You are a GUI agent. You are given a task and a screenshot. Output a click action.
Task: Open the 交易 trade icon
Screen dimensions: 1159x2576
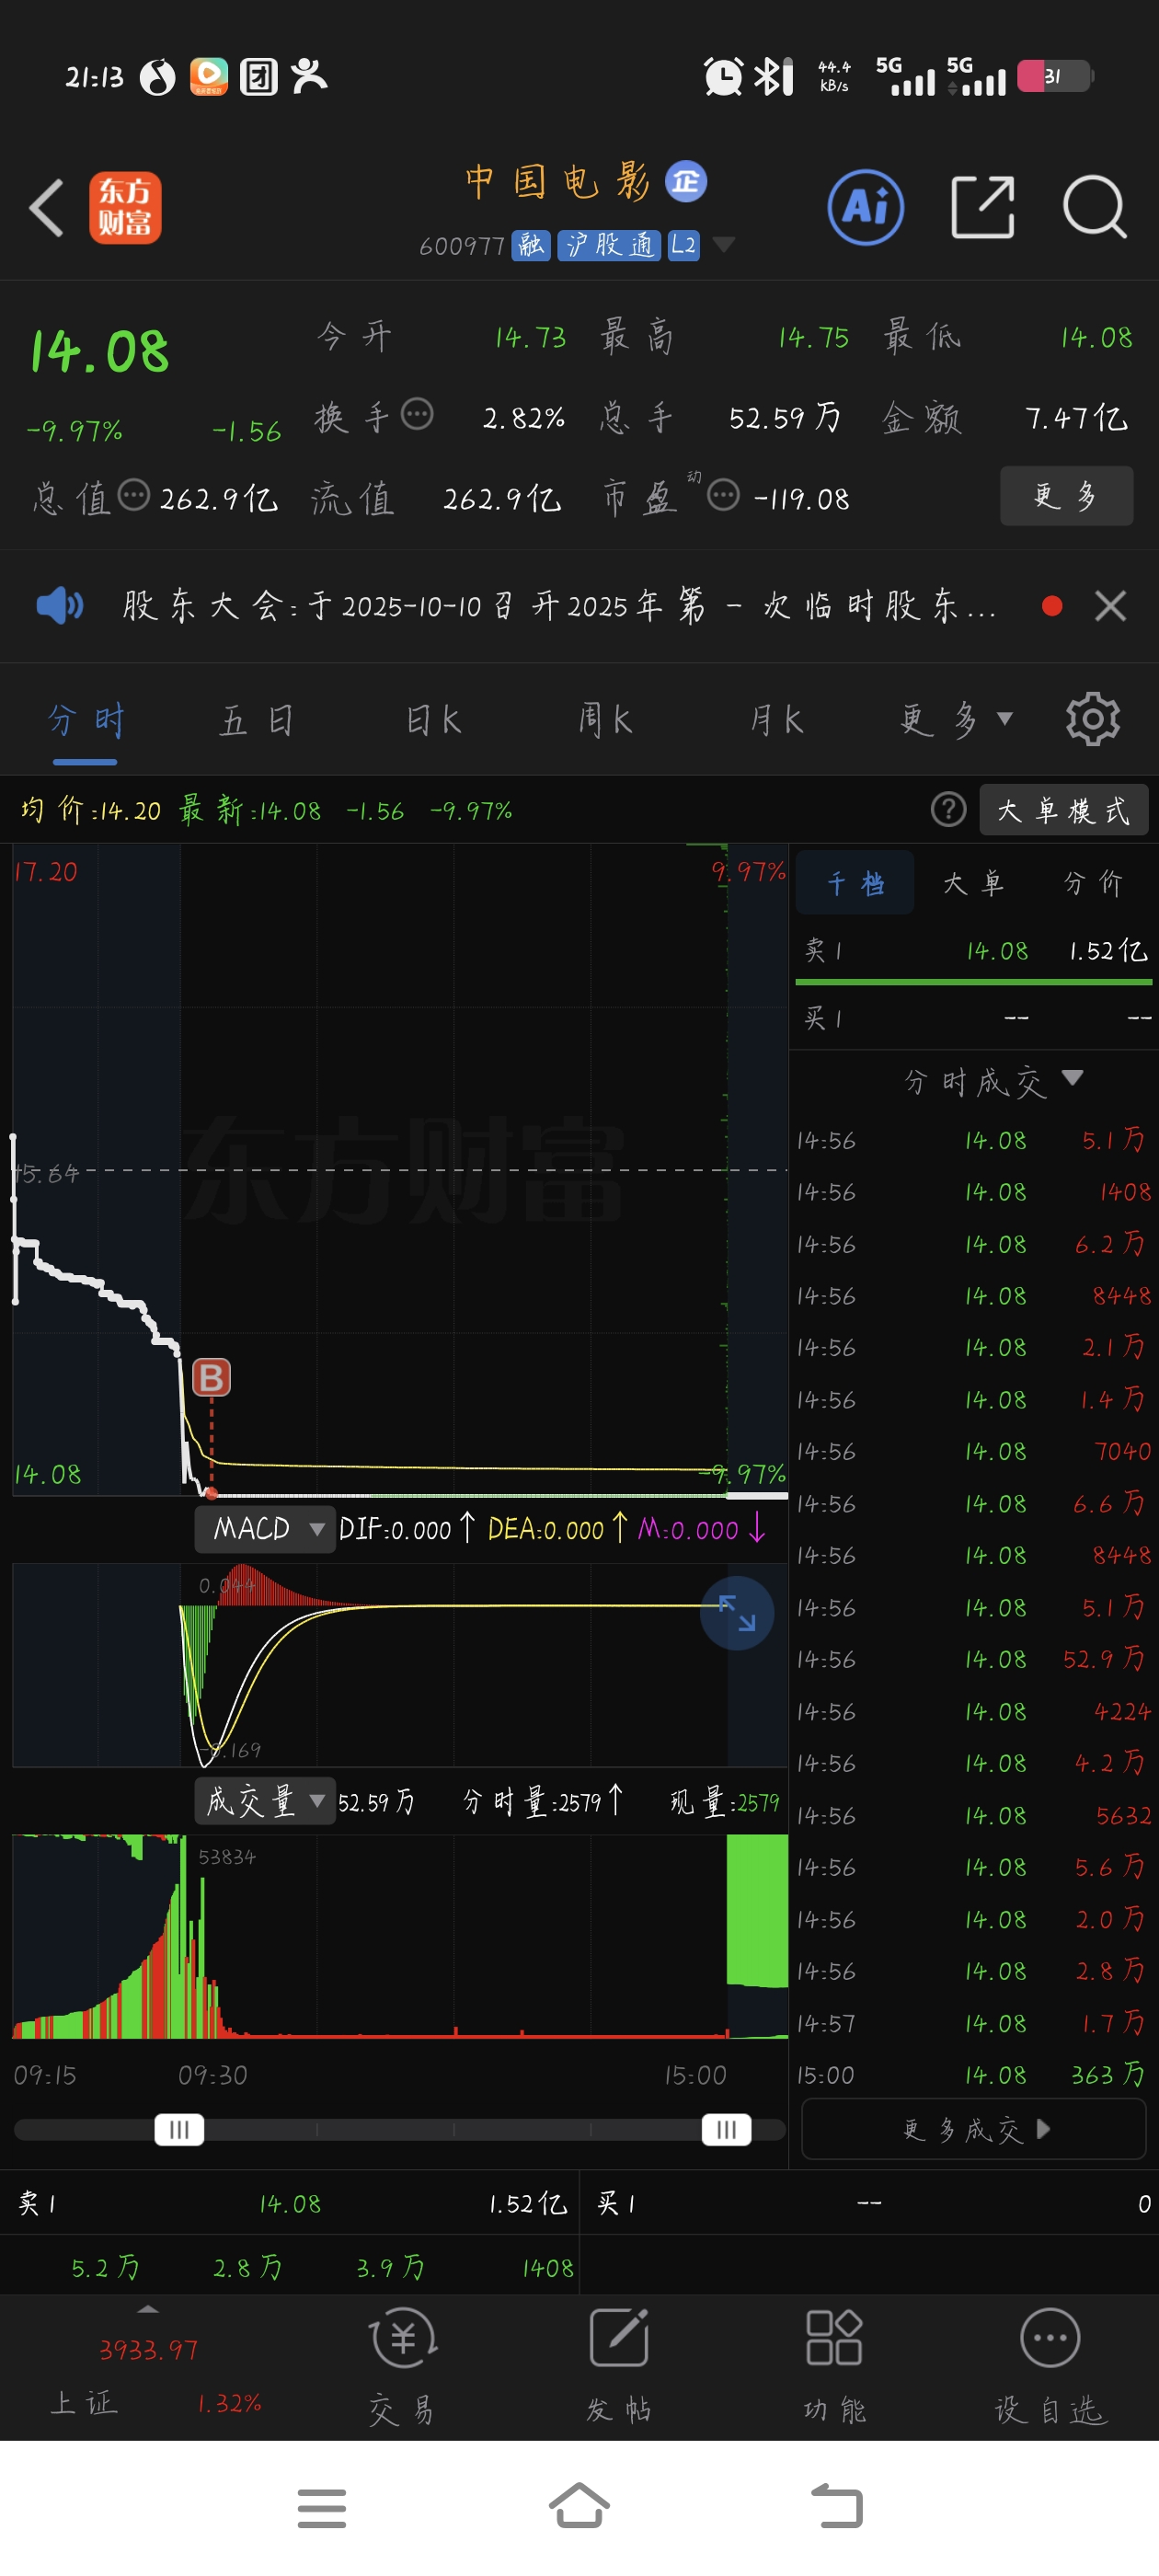pyautogui.click(x=402, y=2367)
